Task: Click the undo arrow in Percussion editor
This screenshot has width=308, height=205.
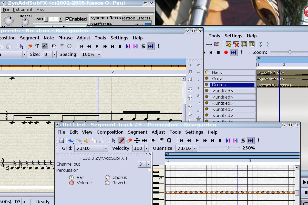Action: (71, 141)
